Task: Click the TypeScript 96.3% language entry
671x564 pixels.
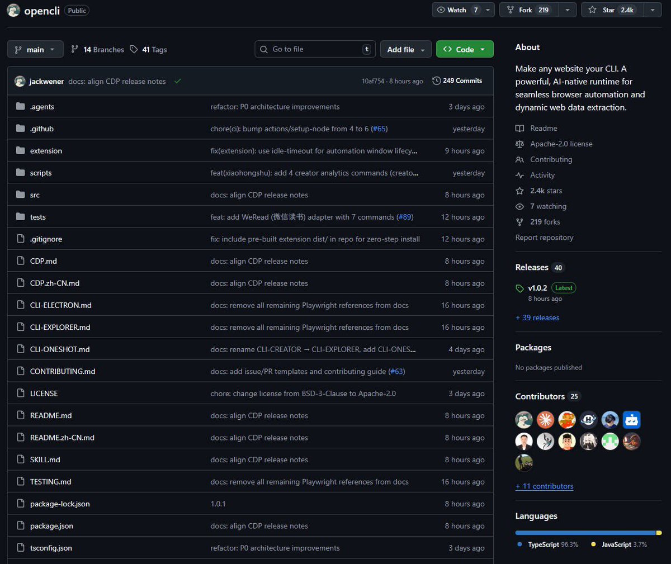Action: coord(548,544)
